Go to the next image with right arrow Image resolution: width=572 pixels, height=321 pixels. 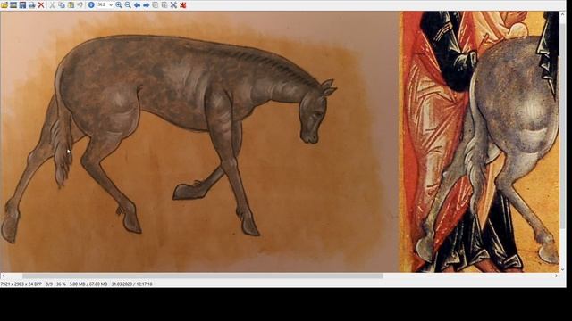(147, 5)
